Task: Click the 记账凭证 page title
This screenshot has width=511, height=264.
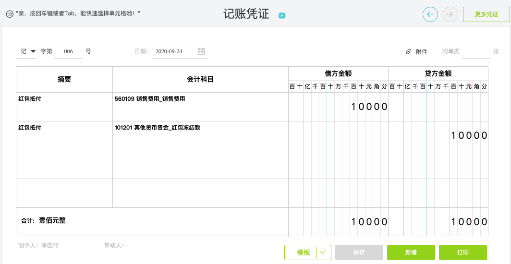Action: click(x=246, y=14)
